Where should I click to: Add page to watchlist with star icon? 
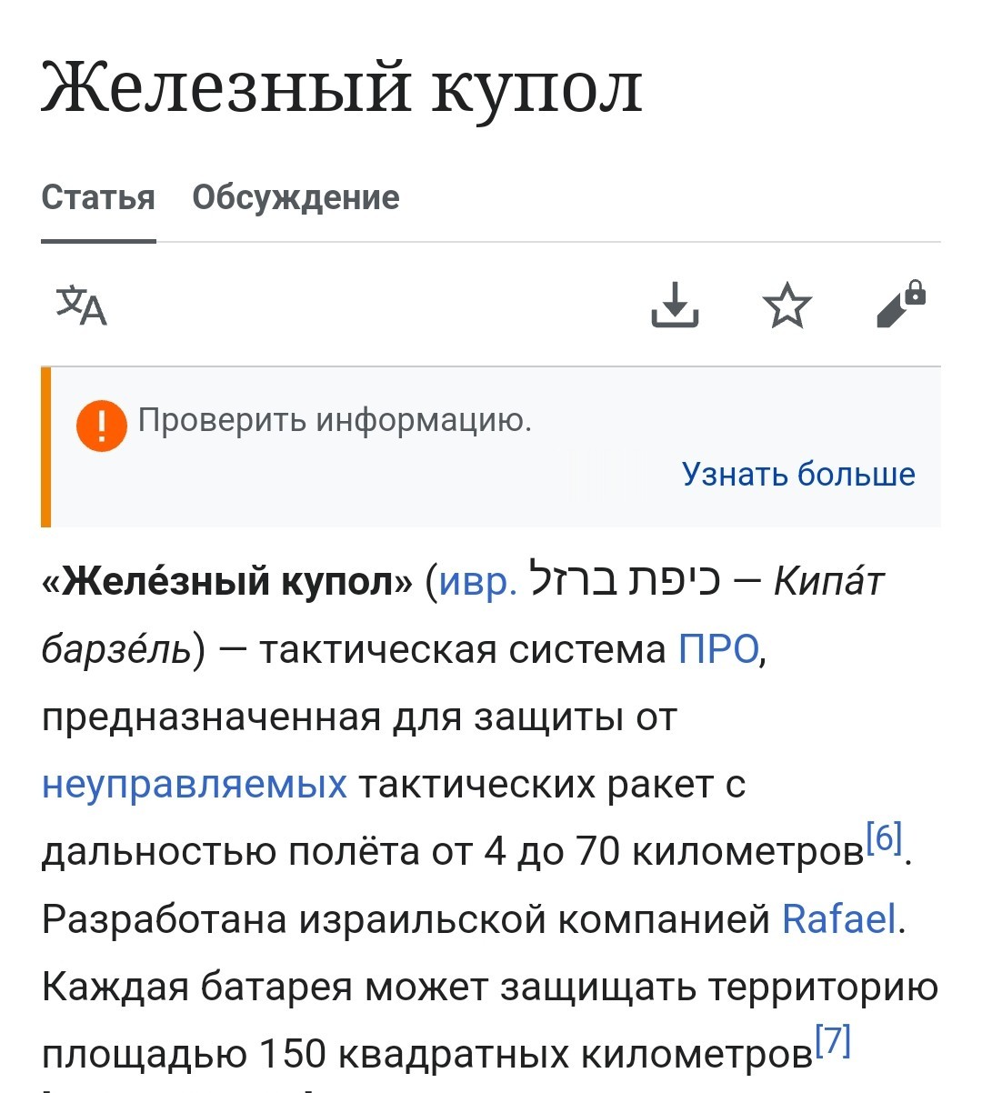tap(787, 306)
